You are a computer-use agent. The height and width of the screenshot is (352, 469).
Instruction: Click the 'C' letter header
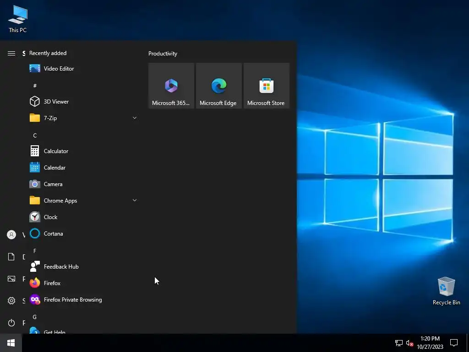(x=35, y=135)
